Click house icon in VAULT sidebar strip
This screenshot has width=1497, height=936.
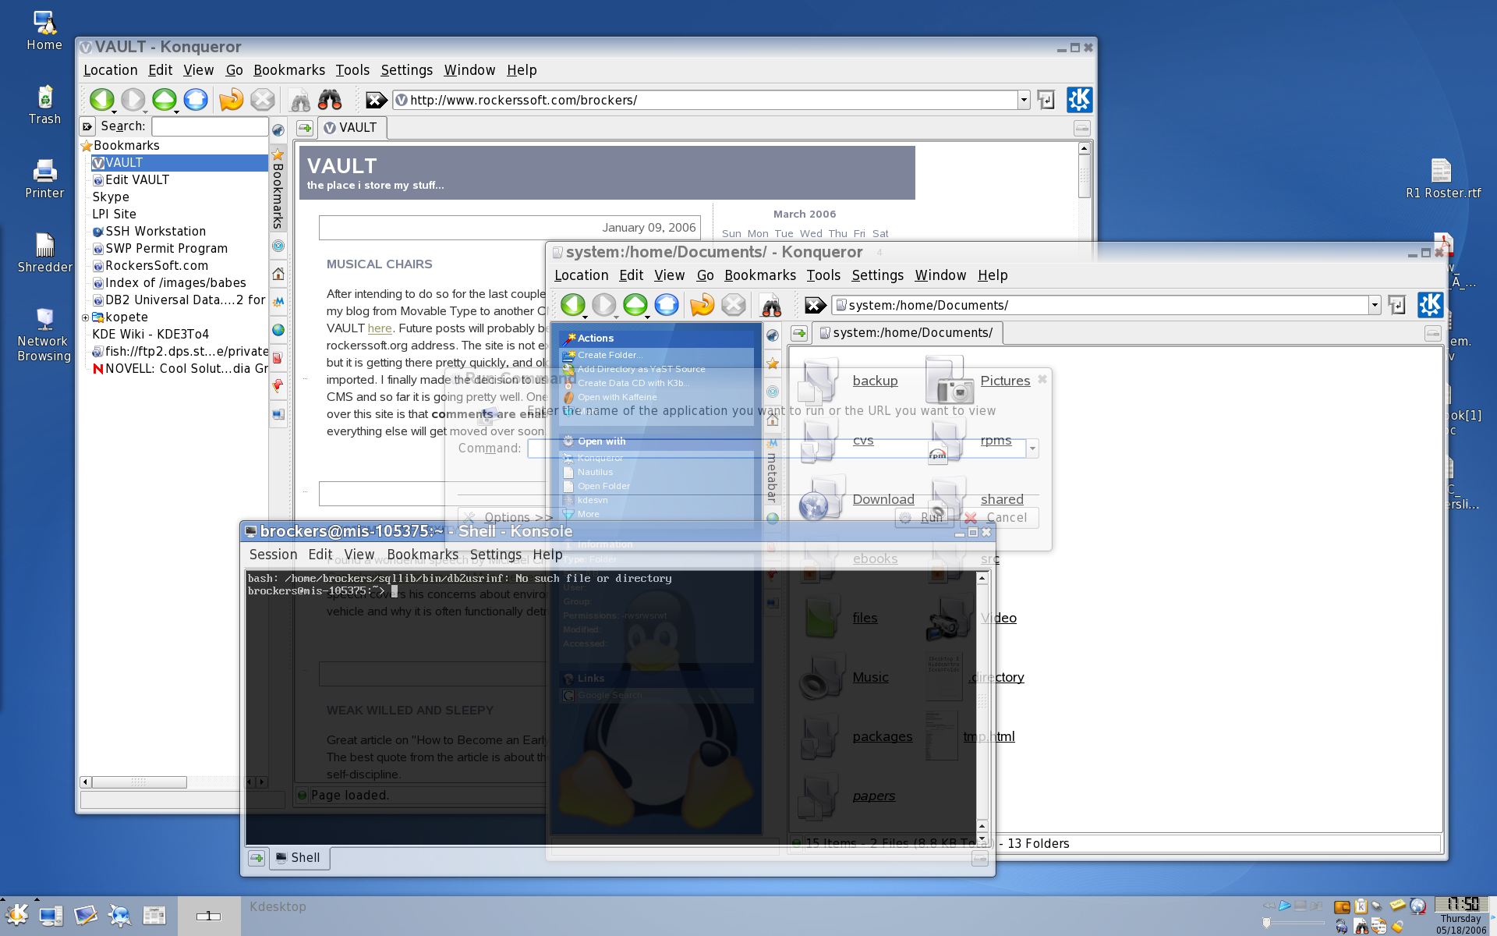(x=278, y=274)
